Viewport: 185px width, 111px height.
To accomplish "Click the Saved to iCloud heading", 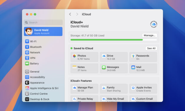I will click(x=83, y=48).
